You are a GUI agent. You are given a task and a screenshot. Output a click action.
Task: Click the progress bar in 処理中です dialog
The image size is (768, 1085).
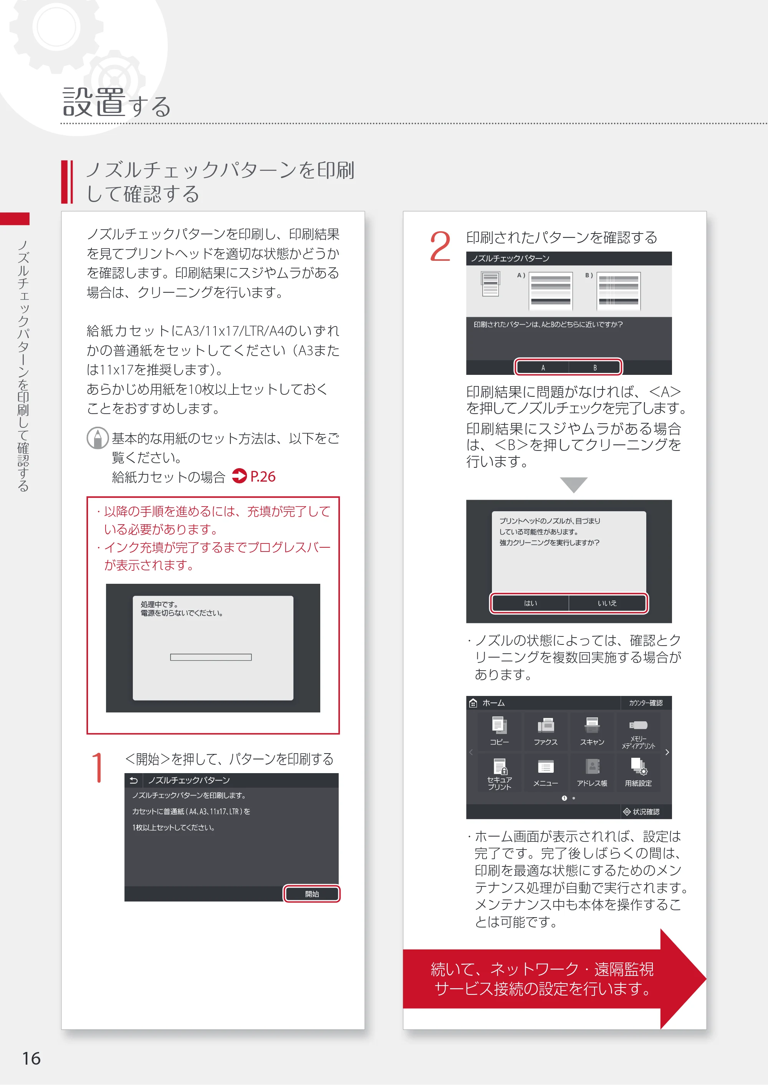click(211, 658)
